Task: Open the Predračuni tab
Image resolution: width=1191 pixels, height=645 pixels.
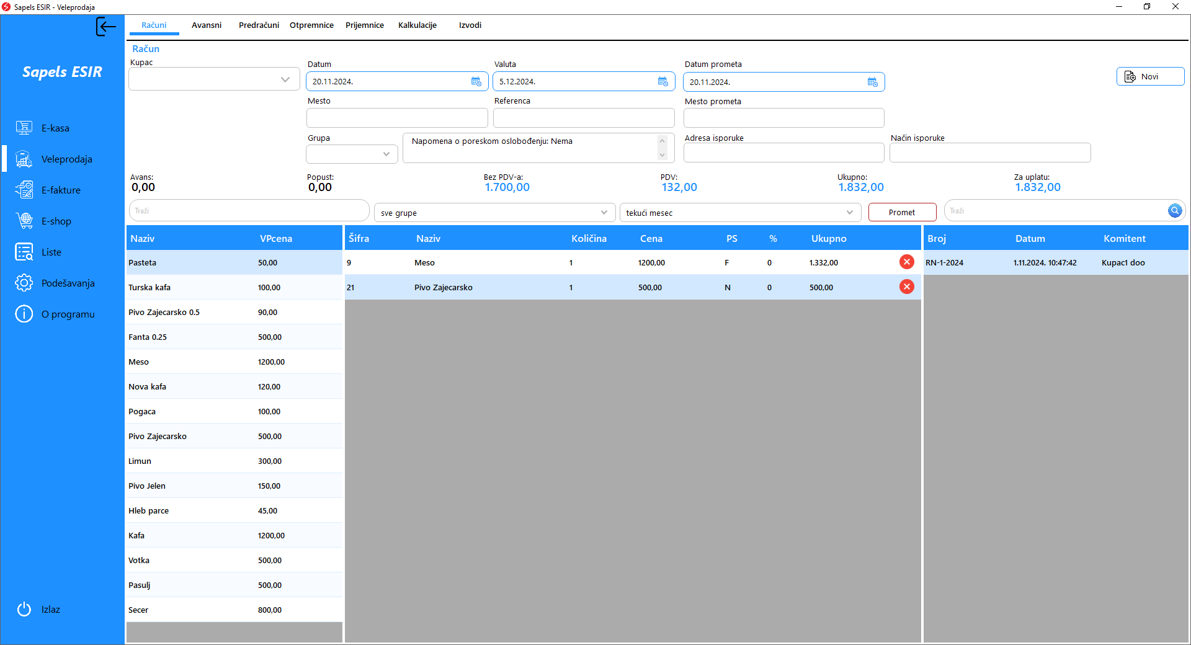Action: [259, 25]
